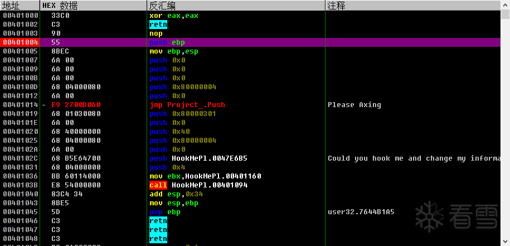Click the mov ebp,esp instruction
The image size is (510, 246).
click(x=174, y=51)
